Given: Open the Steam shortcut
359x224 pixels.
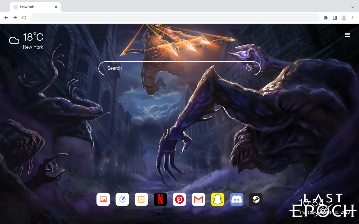Looking at the screenshot, I should point(256,199).
